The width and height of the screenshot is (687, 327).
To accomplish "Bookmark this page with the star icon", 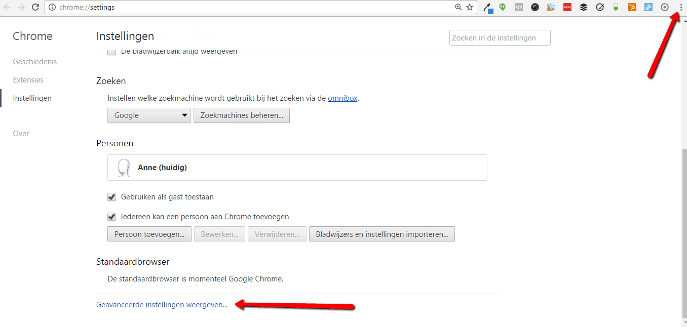I will 470,7.
